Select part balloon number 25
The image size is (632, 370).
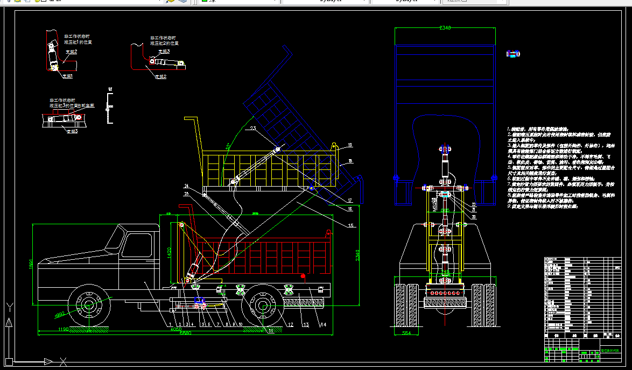click(186, 194)
